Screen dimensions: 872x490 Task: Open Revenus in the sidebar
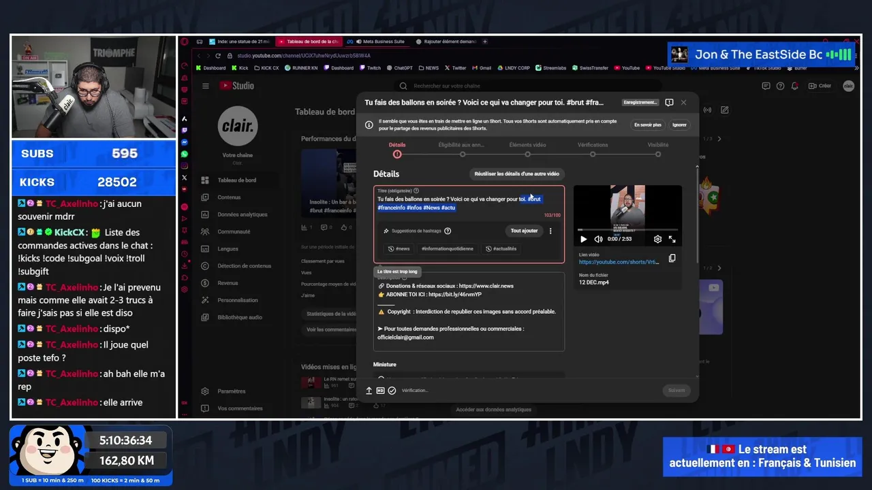point(228,283)
